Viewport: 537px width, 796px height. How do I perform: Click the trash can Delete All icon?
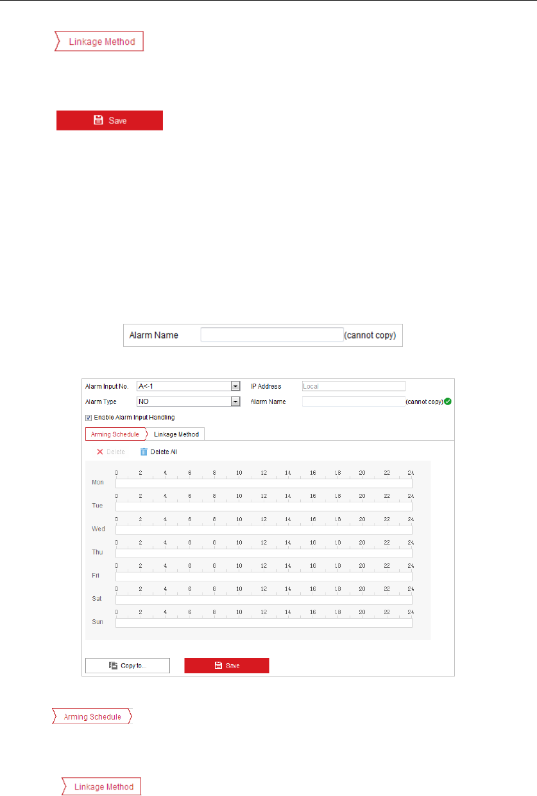pos(144,452)
